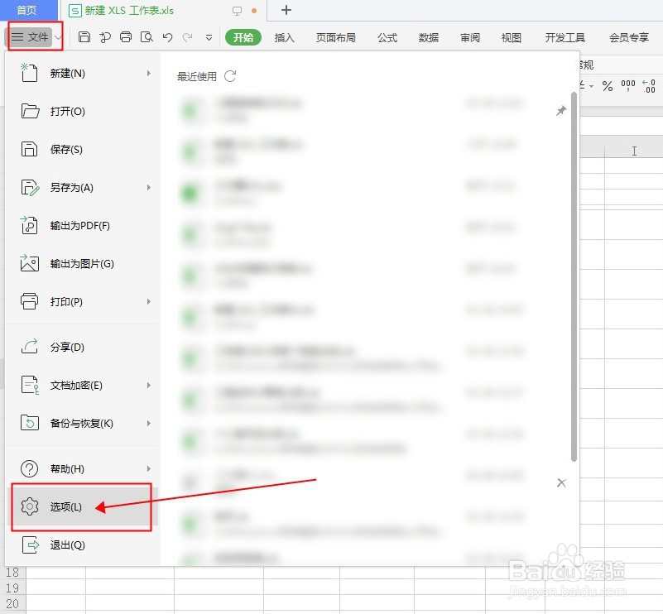Click the share icon beside 分享(D)
Image resolution: width=663 pixels, height=614 pixels.
pos(30,347)
